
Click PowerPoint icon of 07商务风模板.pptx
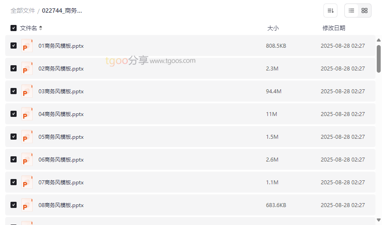click(27, 182)
